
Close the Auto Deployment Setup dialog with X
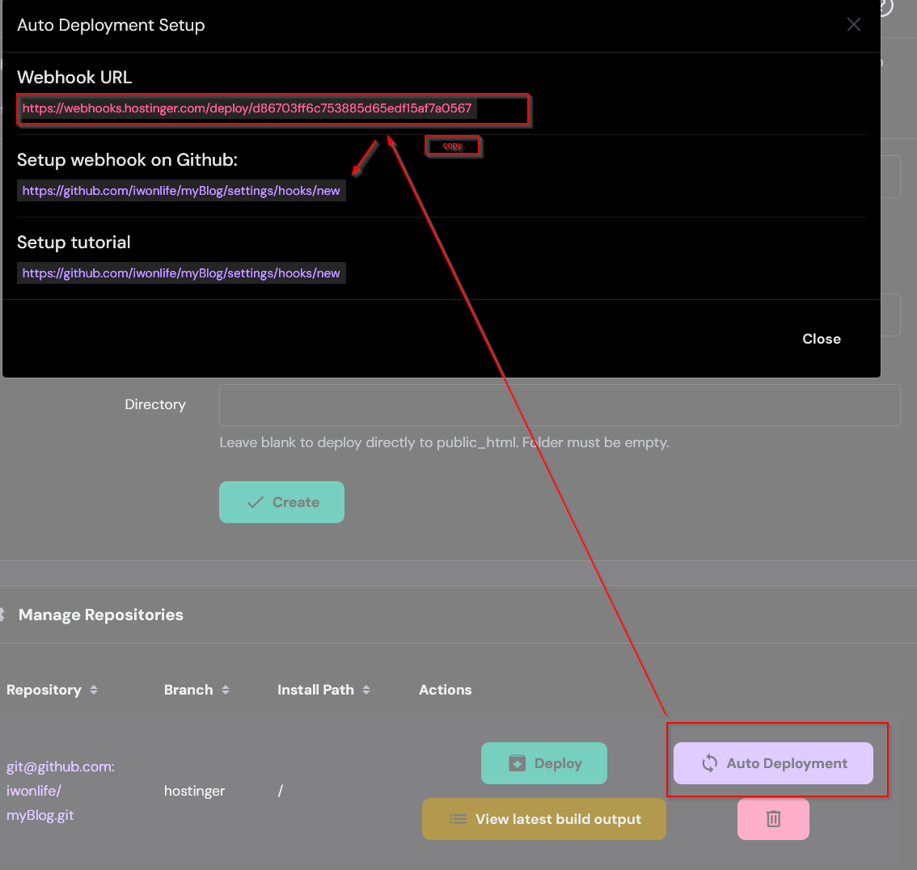(853, 25)
